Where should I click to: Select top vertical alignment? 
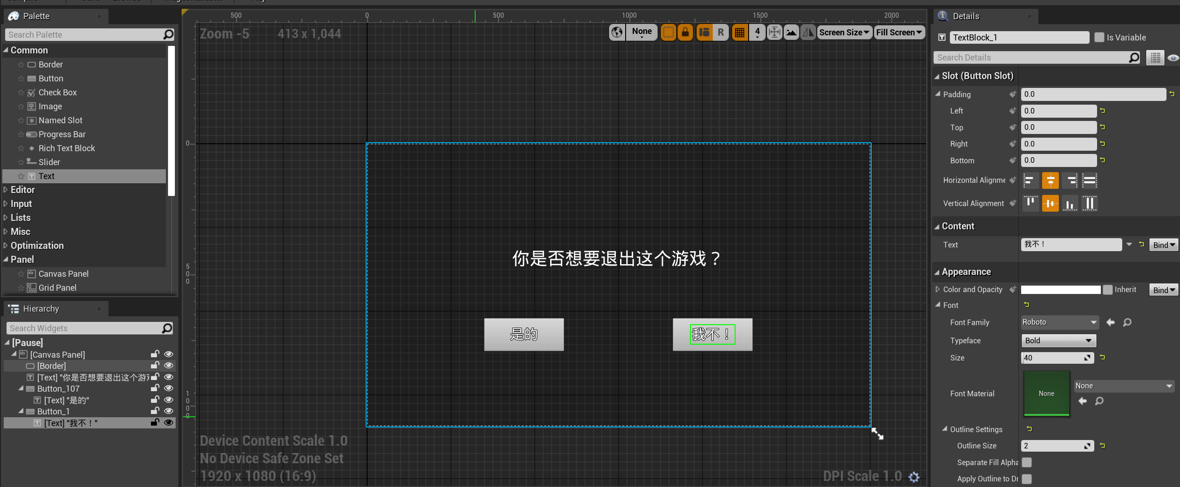1030,203
